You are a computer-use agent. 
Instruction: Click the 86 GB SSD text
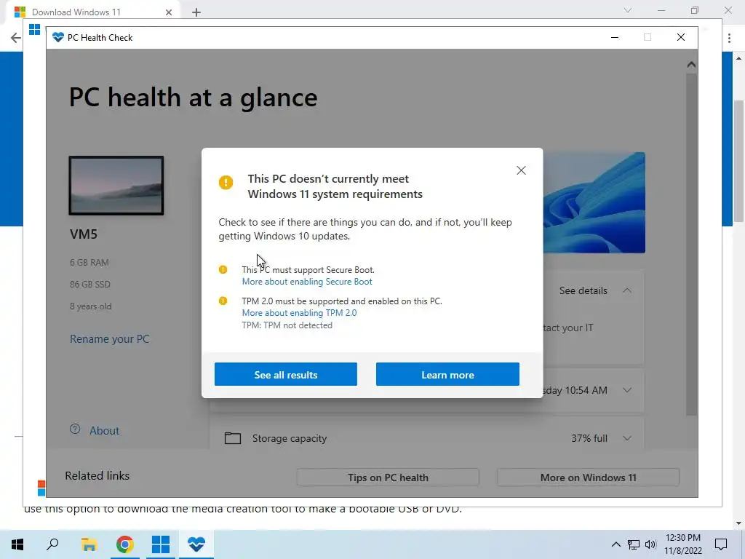pos(90,285)
